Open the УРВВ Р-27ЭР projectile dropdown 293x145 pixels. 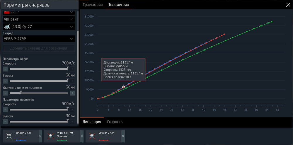39,39
